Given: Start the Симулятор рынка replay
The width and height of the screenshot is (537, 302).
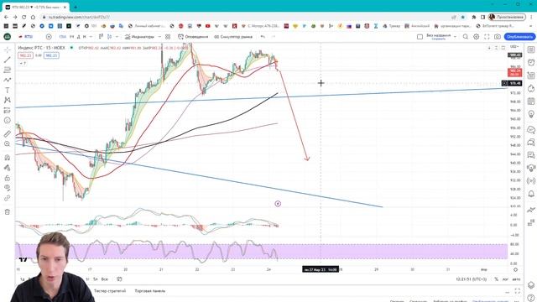Looking at the screenshot, I should click(233, 37).
